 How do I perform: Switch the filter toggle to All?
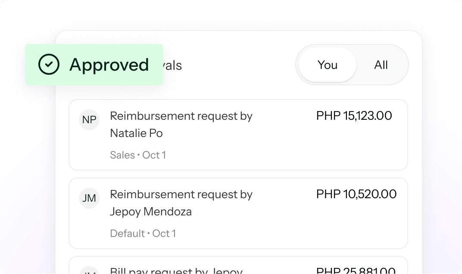(x=381, y=65)
